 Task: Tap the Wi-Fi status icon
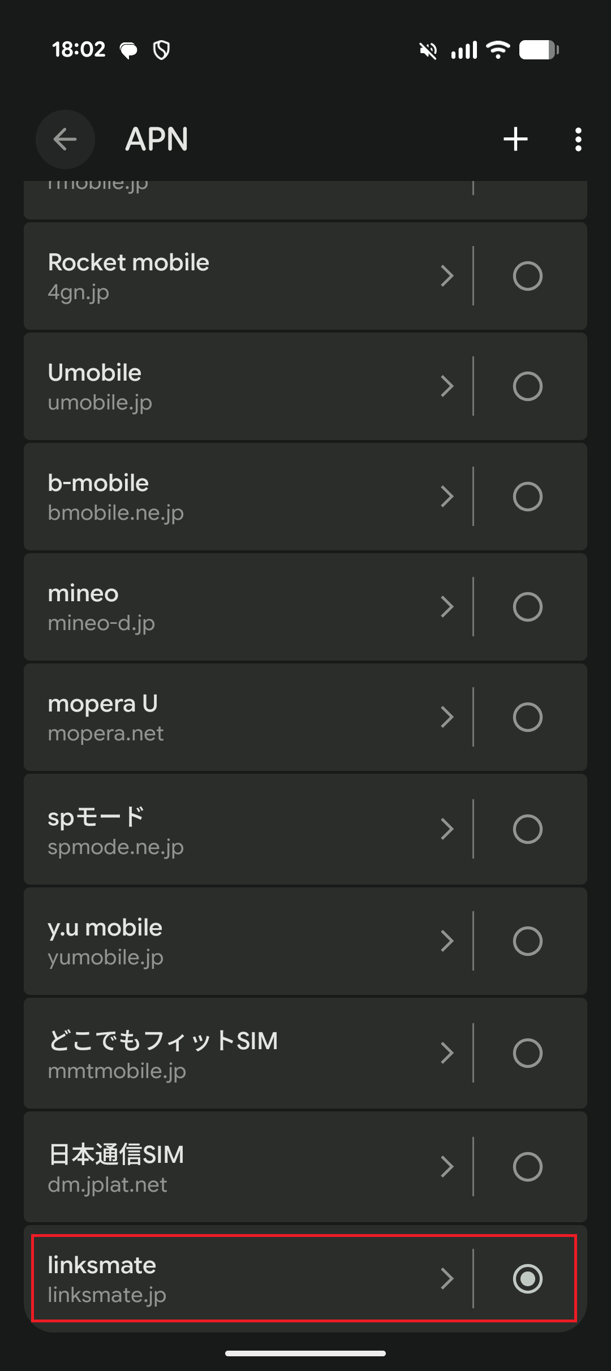coord(498,50)
